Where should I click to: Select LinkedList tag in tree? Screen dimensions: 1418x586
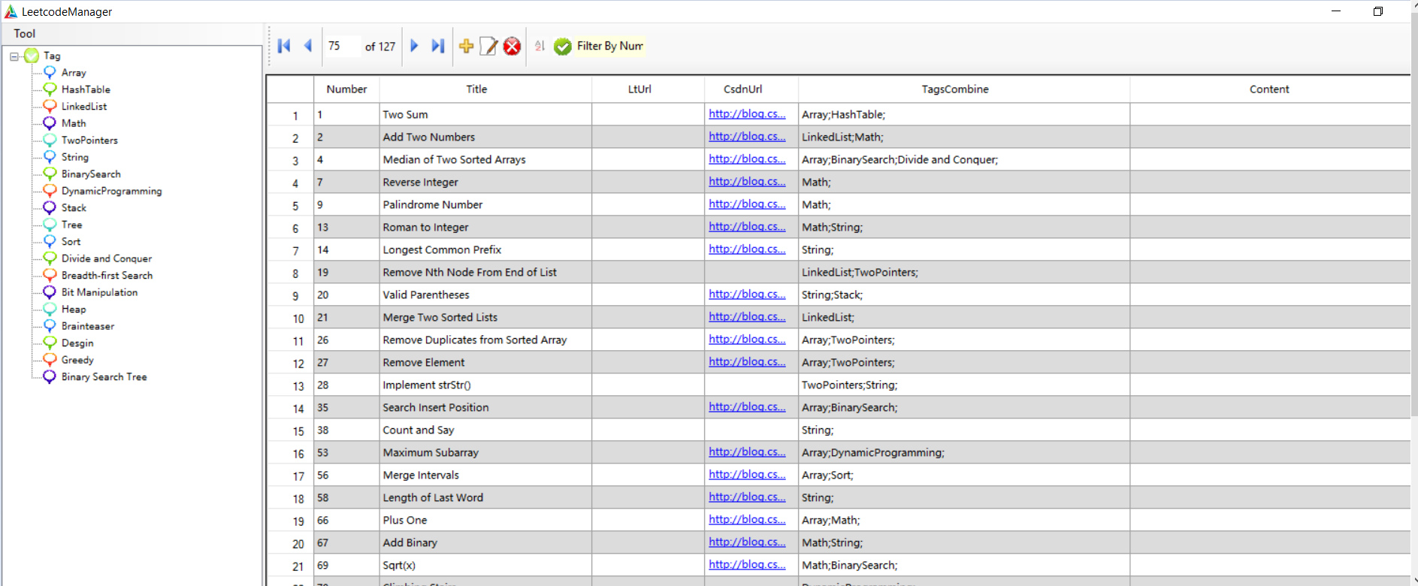84,107
